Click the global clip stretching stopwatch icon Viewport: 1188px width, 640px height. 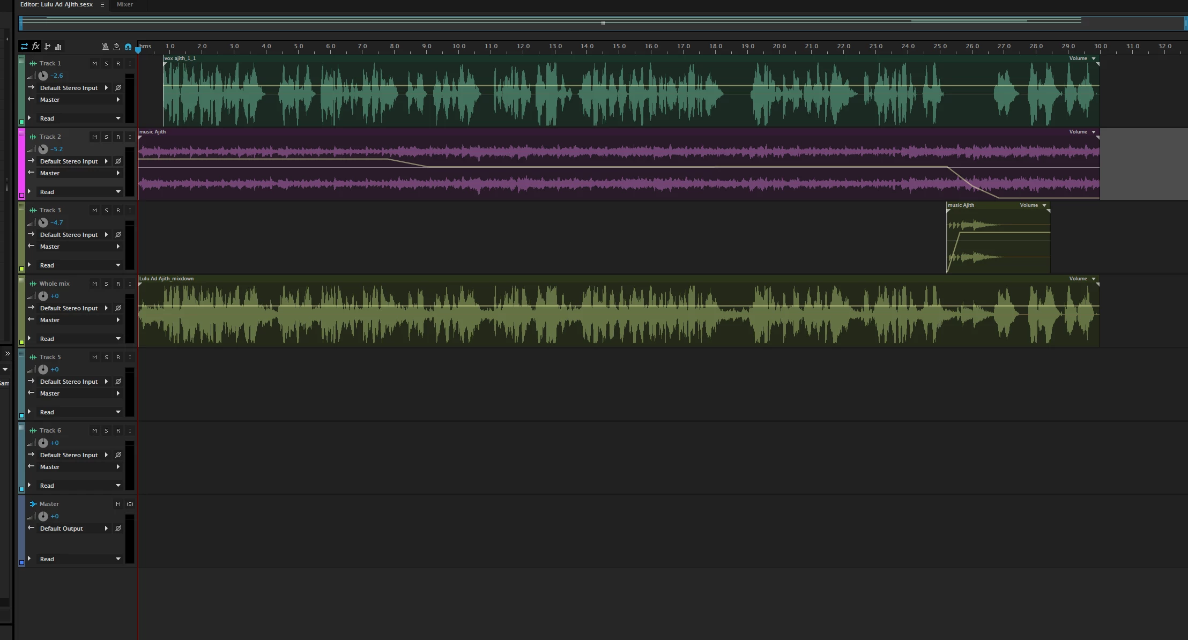coord(116,47)
